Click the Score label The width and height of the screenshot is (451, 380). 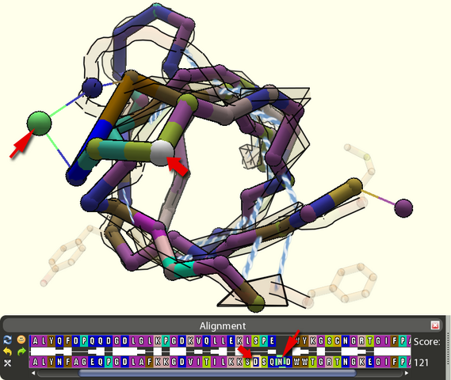click(x=427, y=342)
